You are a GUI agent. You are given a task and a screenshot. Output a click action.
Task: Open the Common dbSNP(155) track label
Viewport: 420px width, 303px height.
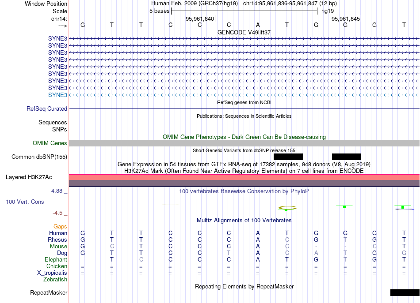tap(39, 157)
